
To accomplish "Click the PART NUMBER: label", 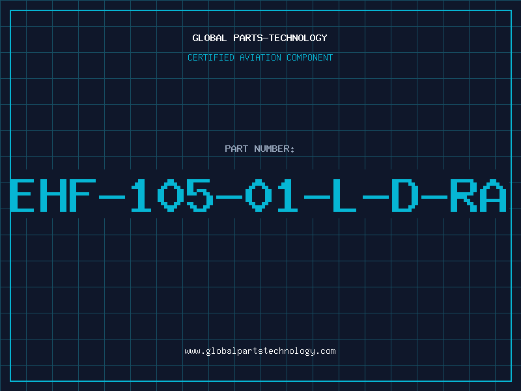I will click(260, 149).
